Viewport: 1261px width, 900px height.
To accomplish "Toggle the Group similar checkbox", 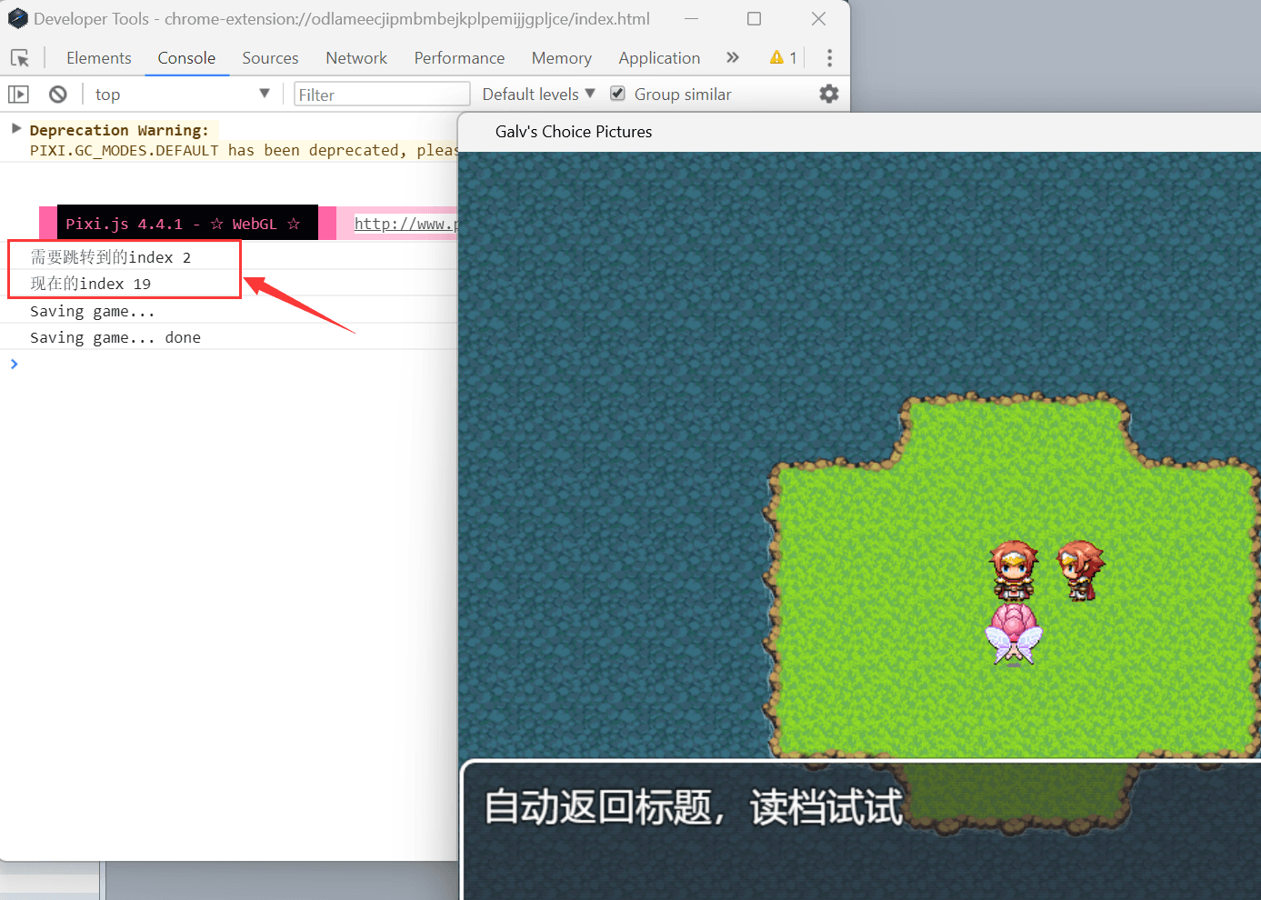I will pyautogui.click(x=618, y=94).
